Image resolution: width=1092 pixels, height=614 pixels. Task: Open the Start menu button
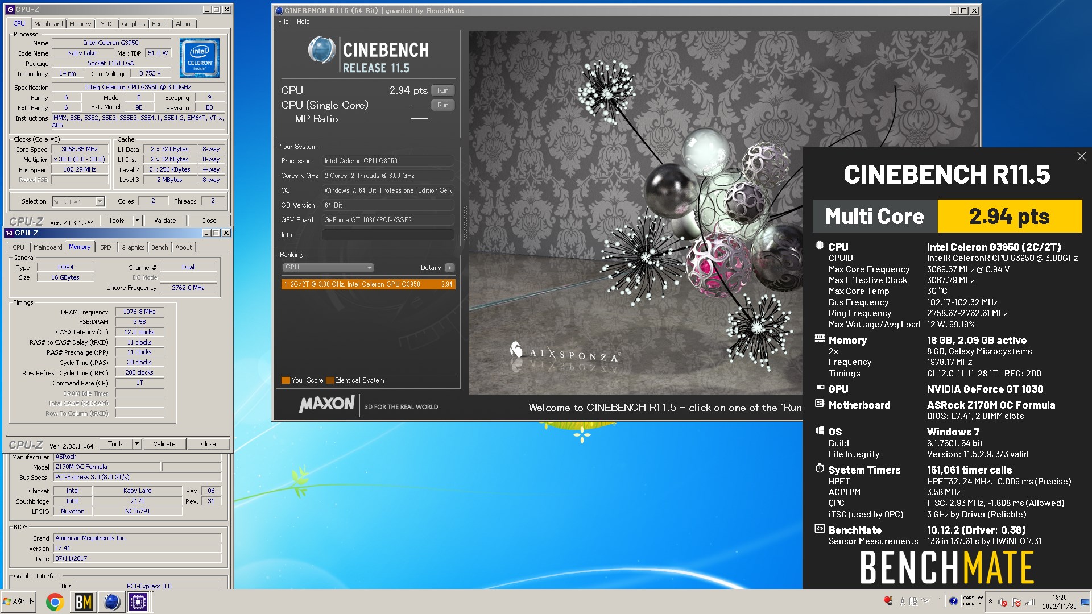tap(19, 601)
